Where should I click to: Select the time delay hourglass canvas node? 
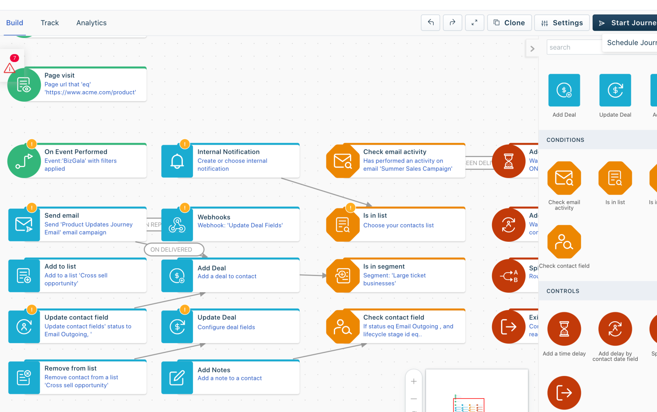(x=508, y=161)
